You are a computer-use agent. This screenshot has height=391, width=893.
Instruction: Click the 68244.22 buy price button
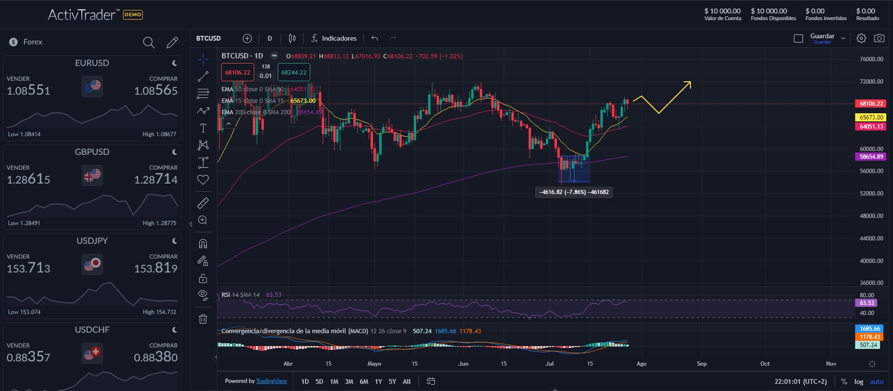[294, 73]
